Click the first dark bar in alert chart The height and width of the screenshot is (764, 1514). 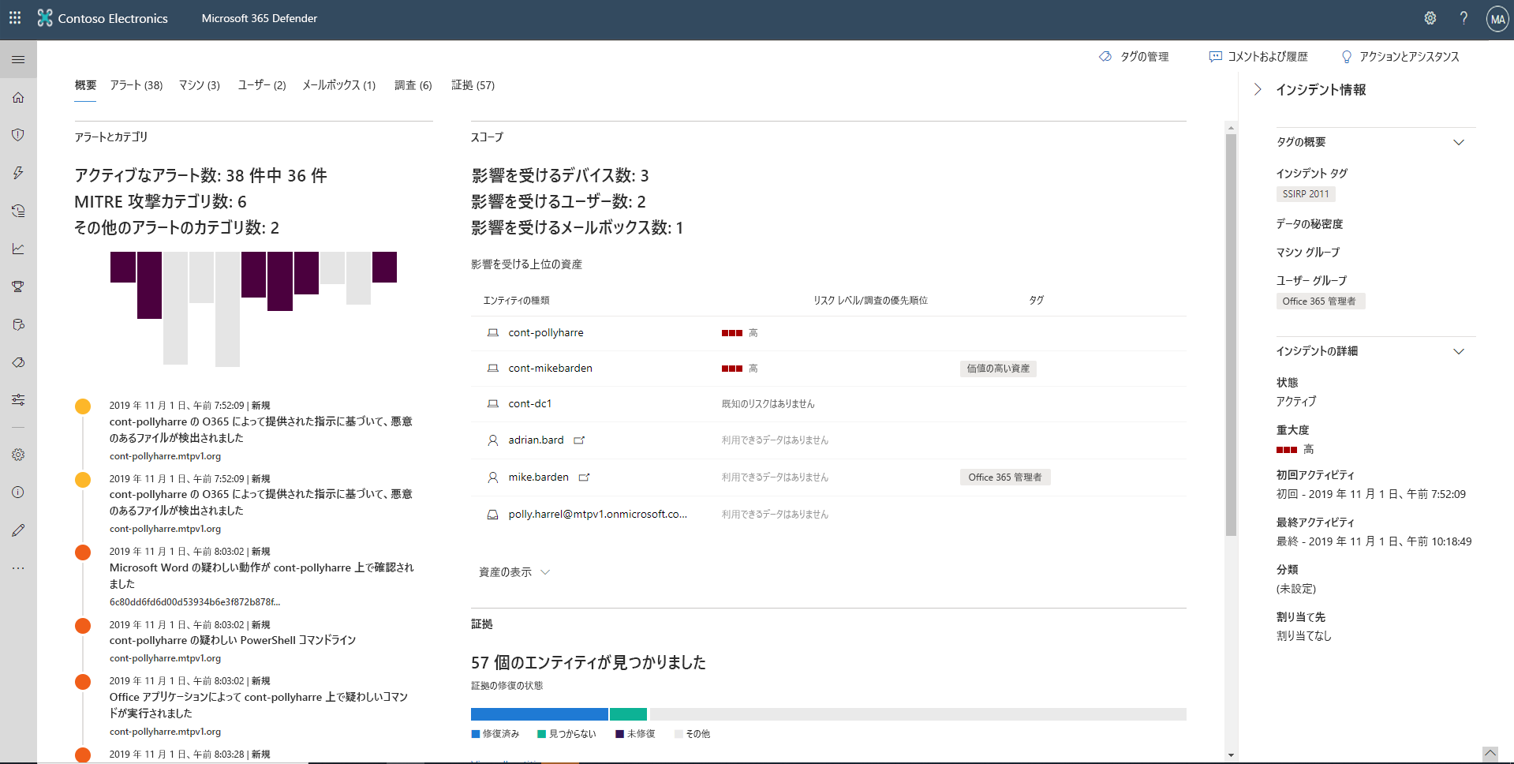tap(123, 267)
